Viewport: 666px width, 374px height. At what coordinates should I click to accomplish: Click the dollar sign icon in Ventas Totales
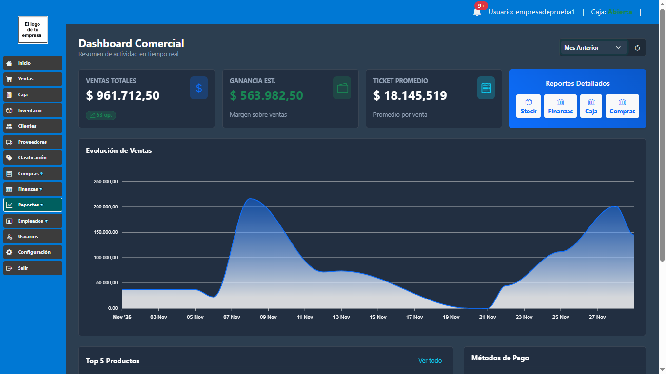(198, 88)
